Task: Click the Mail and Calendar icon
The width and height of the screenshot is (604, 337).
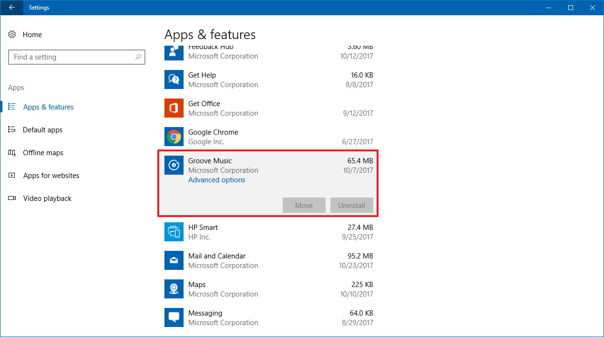Action: (174, 260)
